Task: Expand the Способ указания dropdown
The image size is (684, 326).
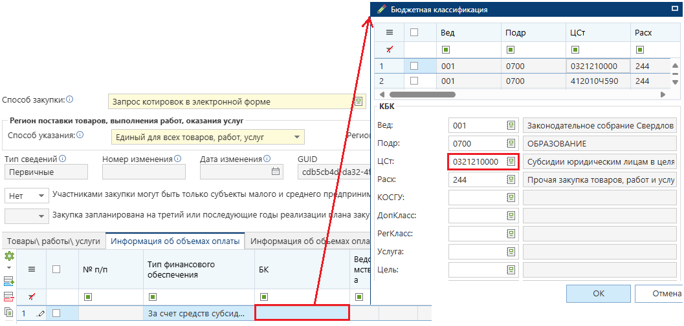Action: pos(296,137)
